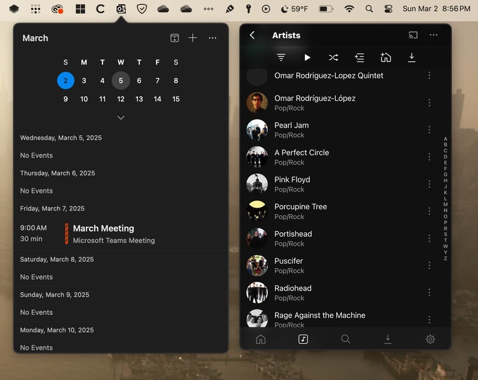Open the date and time in menu bar

[x=436, y=9]
